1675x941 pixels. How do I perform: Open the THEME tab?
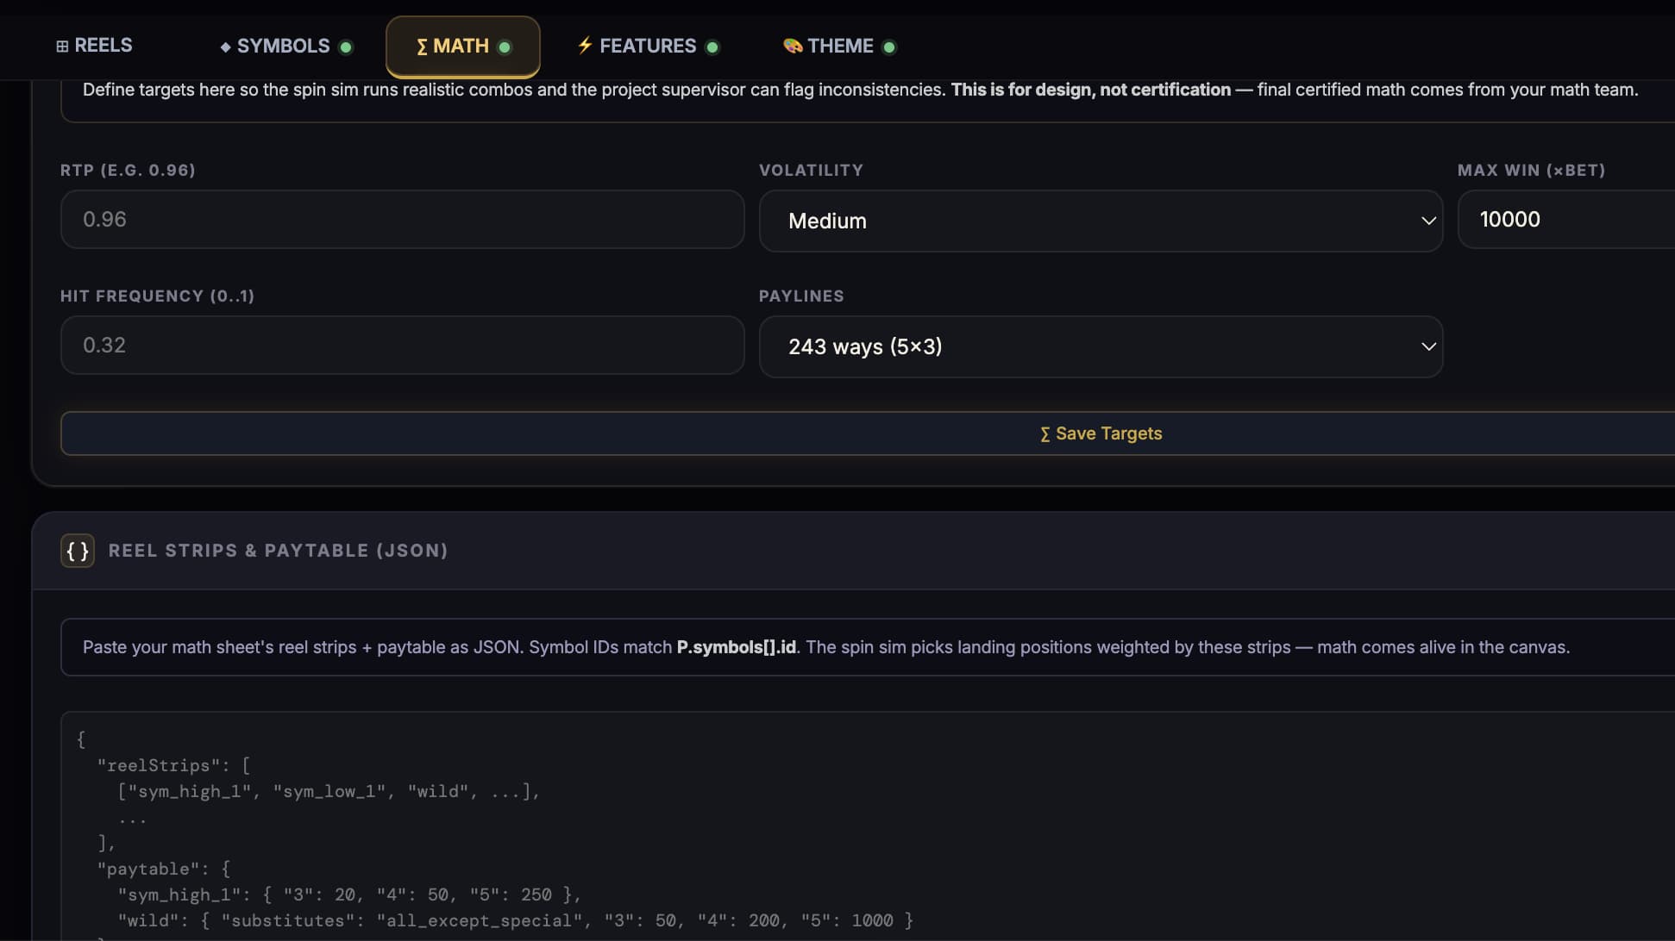coord(839,46)
